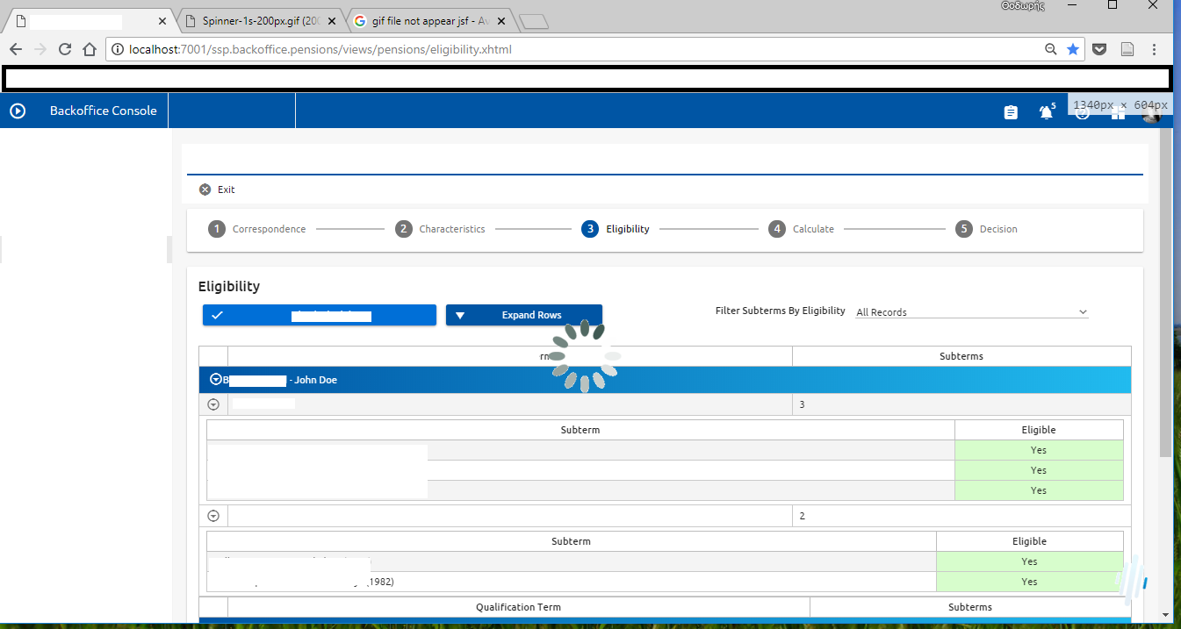Click the subterm count cell showing 2

pos(961,516)
